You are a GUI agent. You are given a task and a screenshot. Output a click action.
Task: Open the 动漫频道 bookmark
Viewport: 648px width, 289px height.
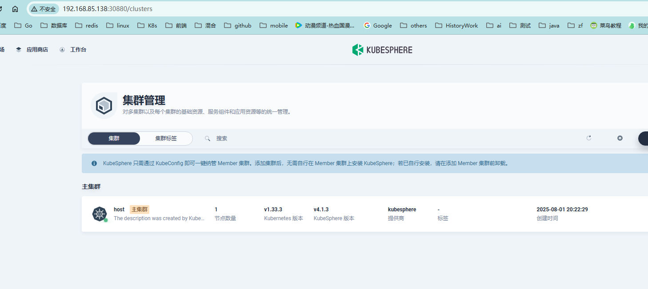(x=325, y=25)
